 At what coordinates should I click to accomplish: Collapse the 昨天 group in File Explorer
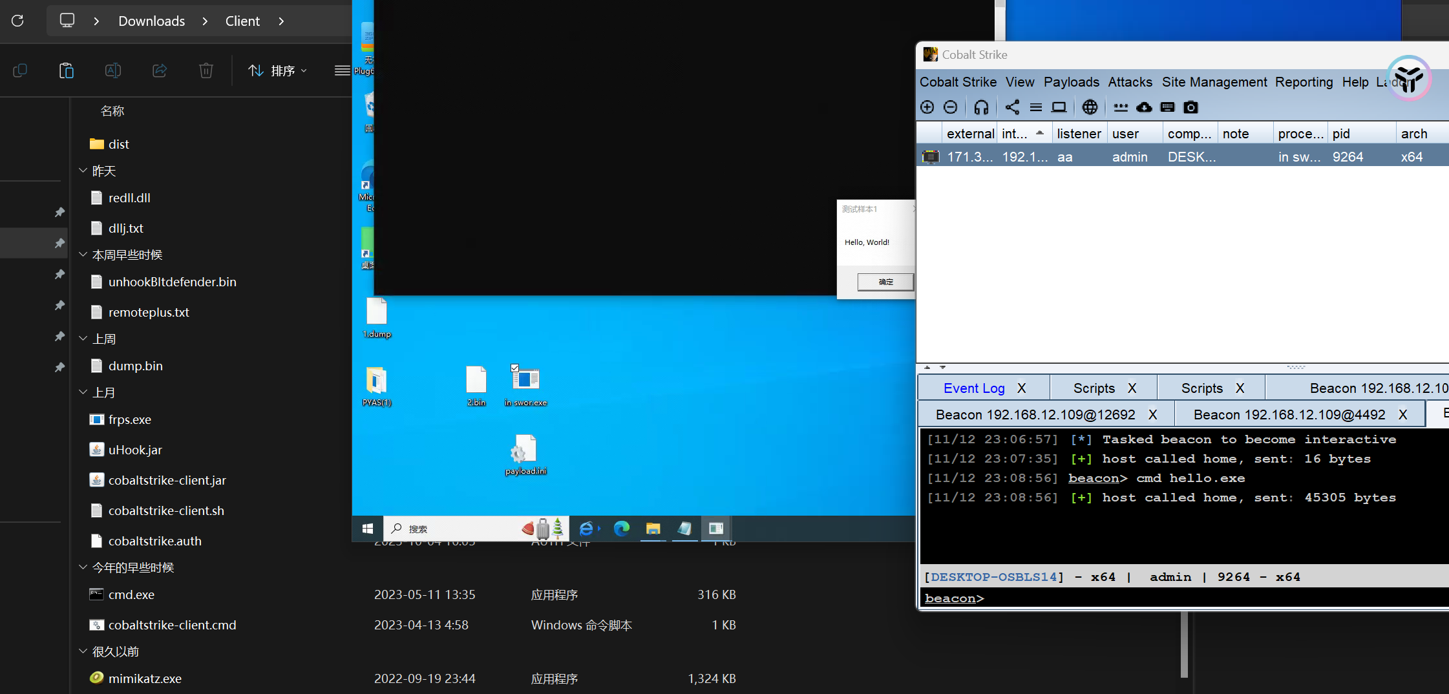[x=83, y=171]
